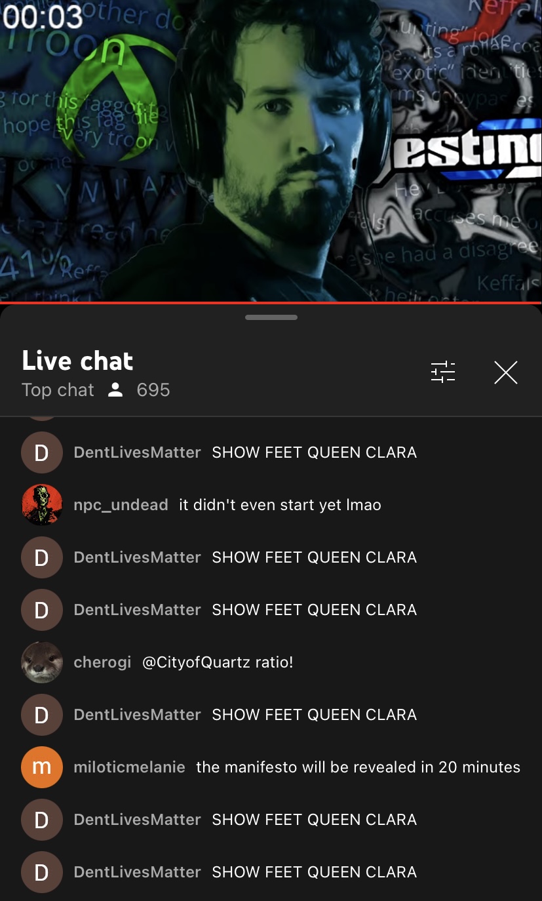
Task: Tap the bottom-most DentLivesMatter avatar
Action: point(42,872)
